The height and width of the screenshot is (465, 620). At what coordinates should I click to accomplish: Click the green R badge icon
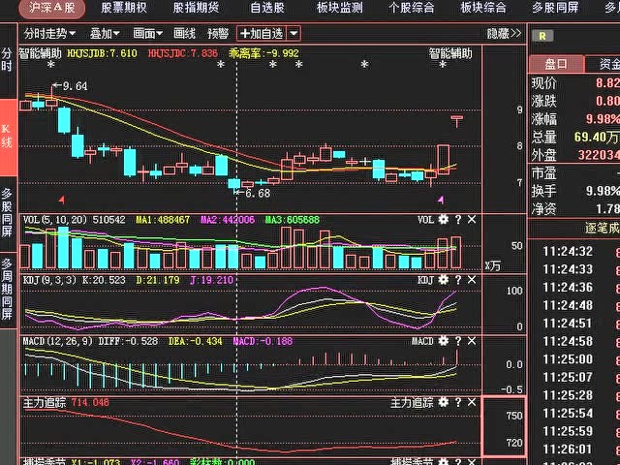pyautogui.click(x=542, y=37)
